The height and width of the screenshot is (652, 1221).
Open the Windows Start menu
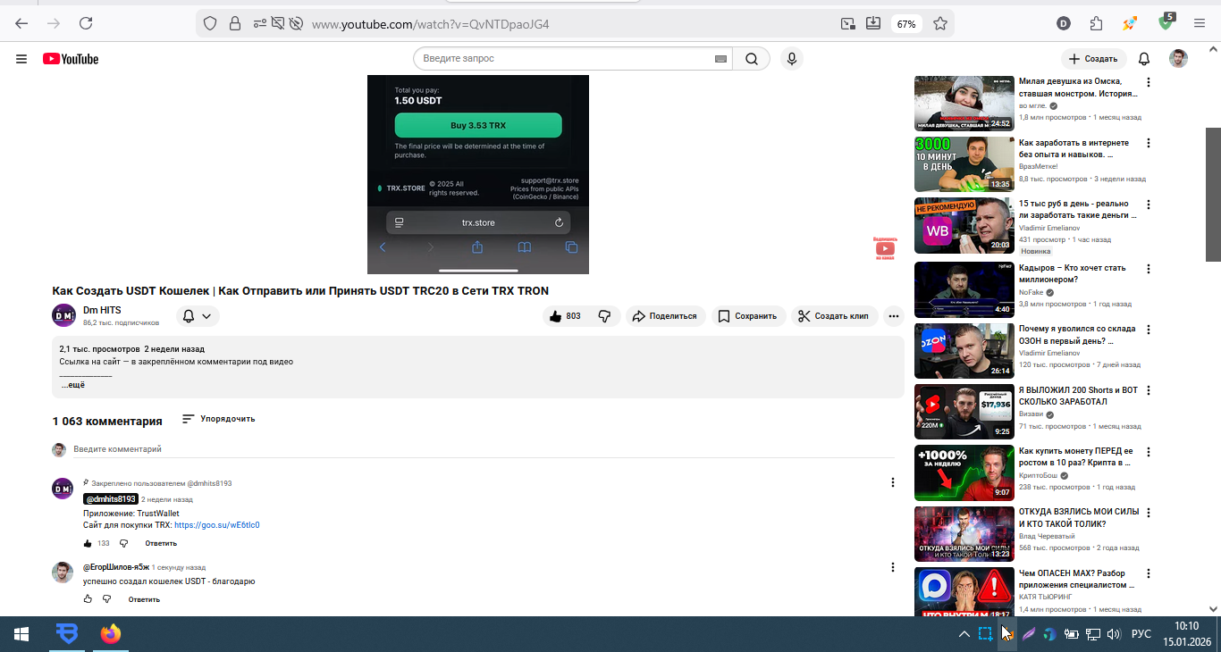click(x=21, y=634)
